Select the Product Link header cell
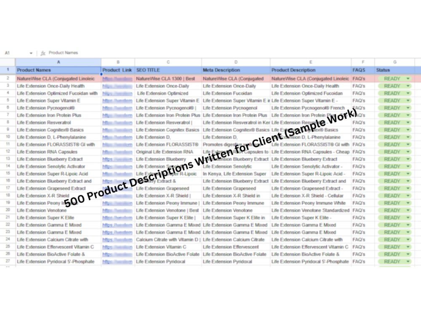This screenshot has width=421, height=315. click(x=118, y=70)
